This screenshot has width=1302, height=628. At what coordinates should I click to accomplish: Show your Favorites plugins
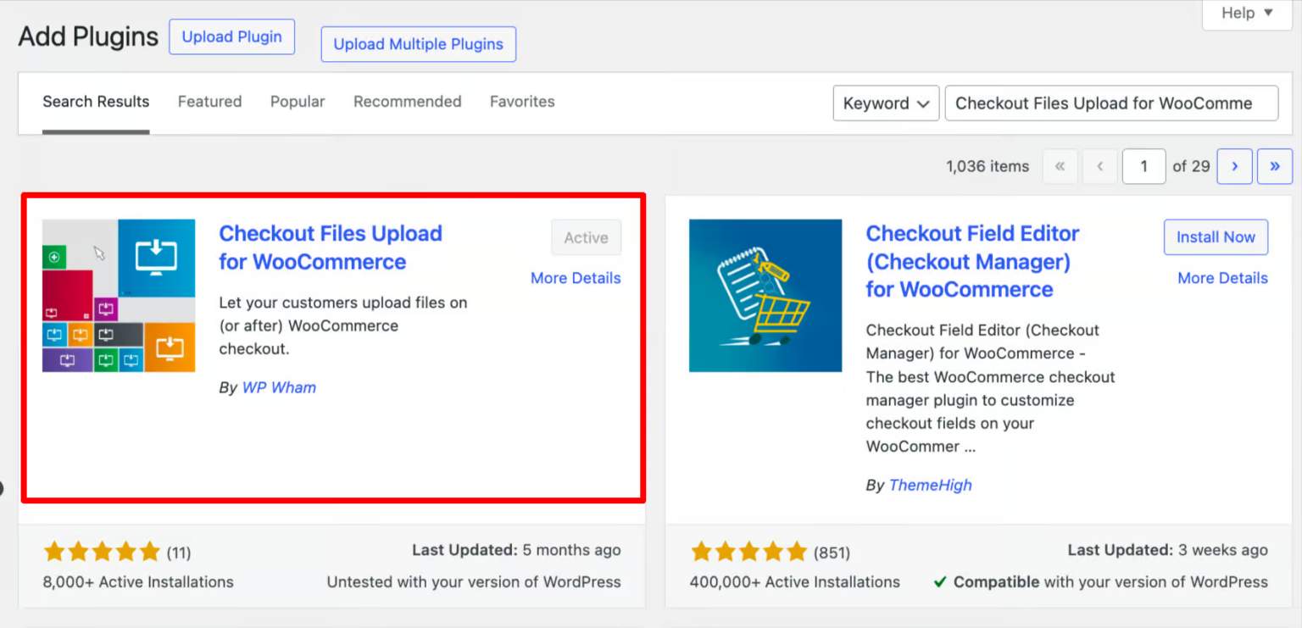[x=522, y=101]
